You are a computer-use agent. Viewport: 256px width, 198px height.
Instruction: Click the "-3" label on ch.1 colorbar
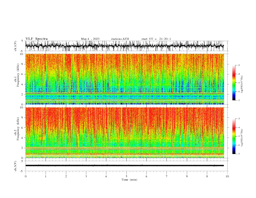pyautogui.click(x=238, y=65)
